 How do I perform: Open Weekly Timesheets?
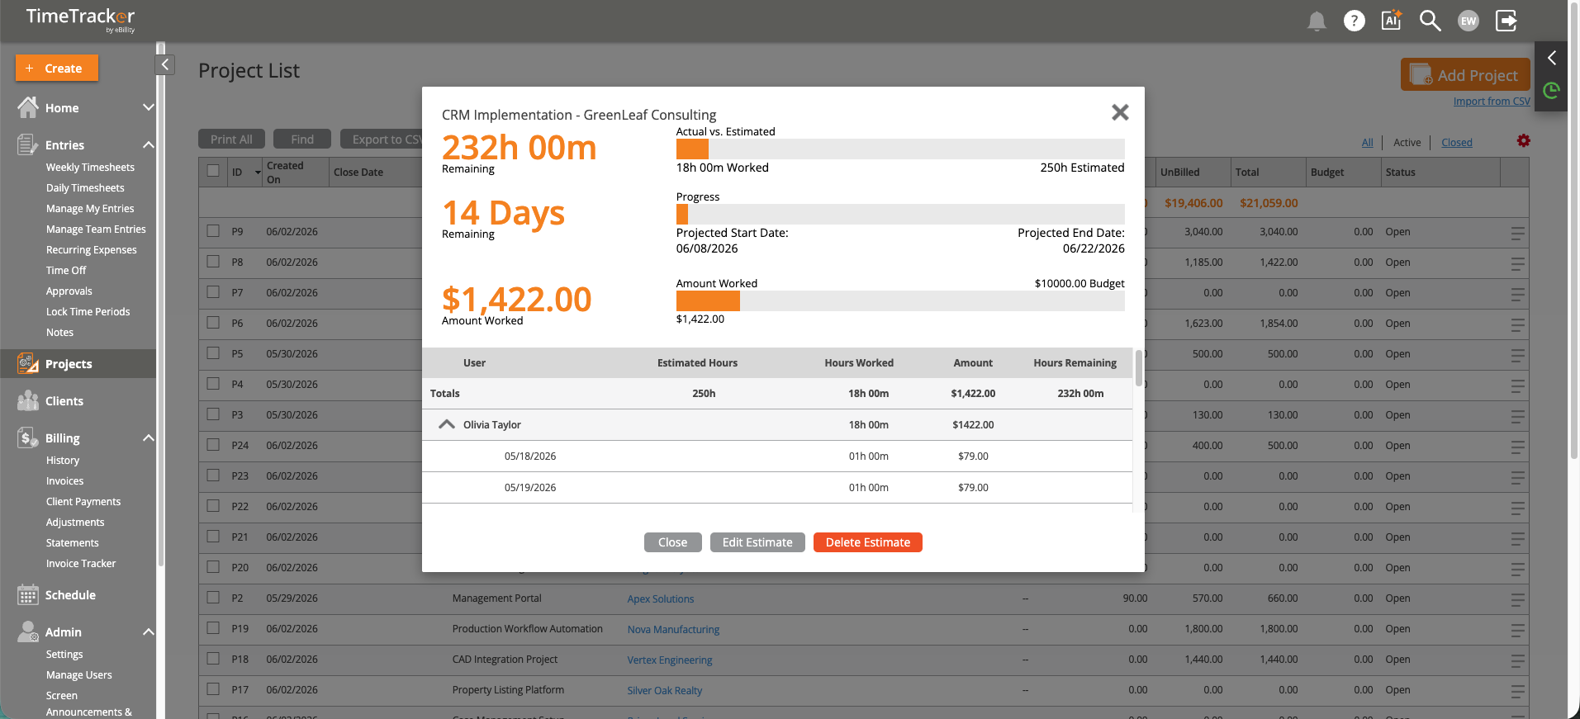(90, 167)
